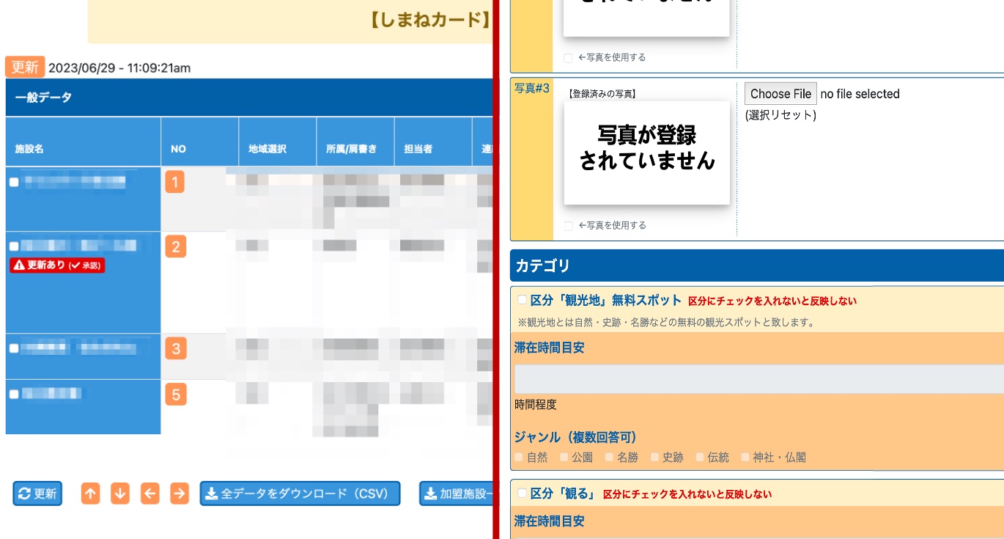The image size is (1004, 539).
Task: Click the 滞在時間目安 input under 観光地
Action: tap(758, 379)
